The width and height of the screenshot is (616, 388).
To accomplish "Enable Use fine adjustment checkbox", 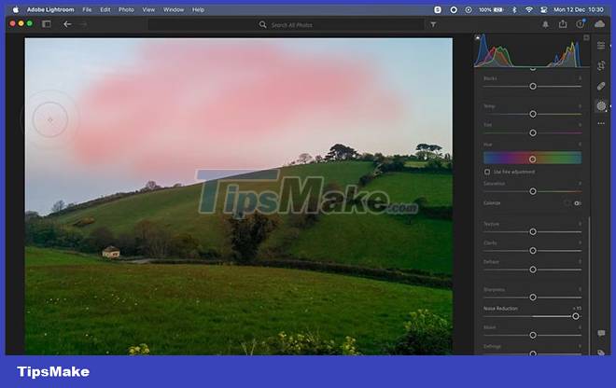I will tap(487, 172).
